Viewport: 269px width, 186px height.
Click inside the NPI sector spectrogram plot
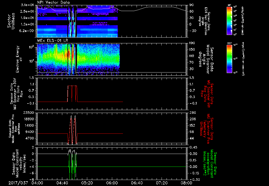(112, 21)
